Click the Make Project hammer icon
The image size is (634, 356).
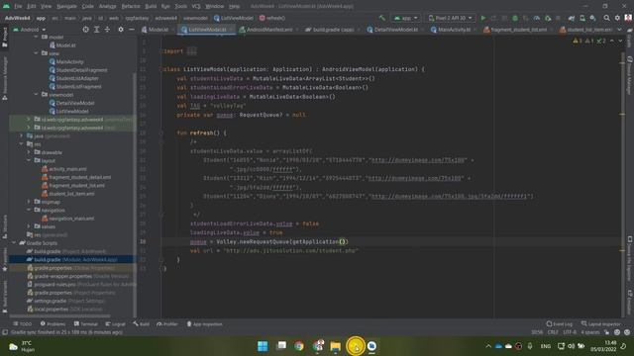point(382,18)
